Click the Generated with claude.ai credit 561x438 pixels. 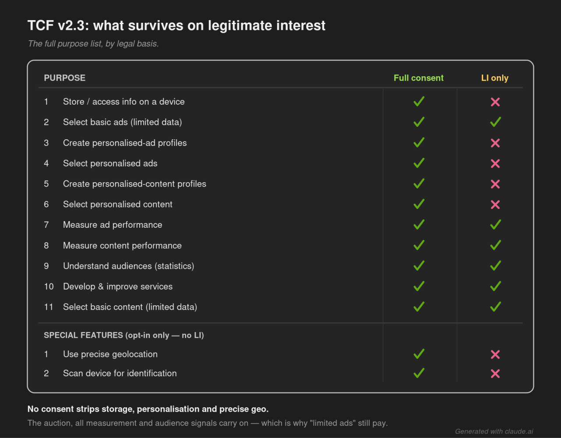point(494,431)
